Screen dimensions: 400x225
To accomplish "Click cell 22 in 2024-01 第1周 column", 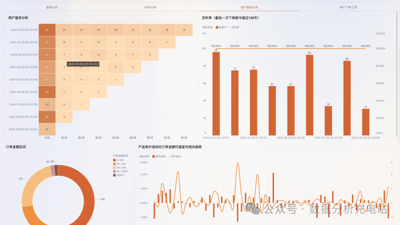I will coord(64,30).
